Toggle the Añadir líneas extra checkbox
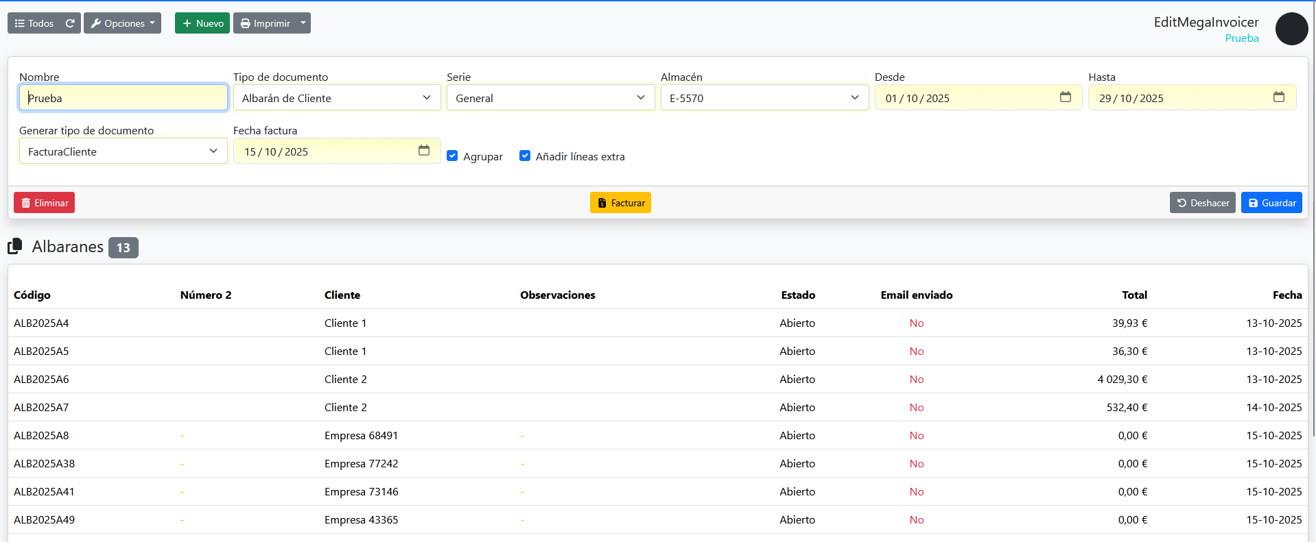 (x=525, y=156)
